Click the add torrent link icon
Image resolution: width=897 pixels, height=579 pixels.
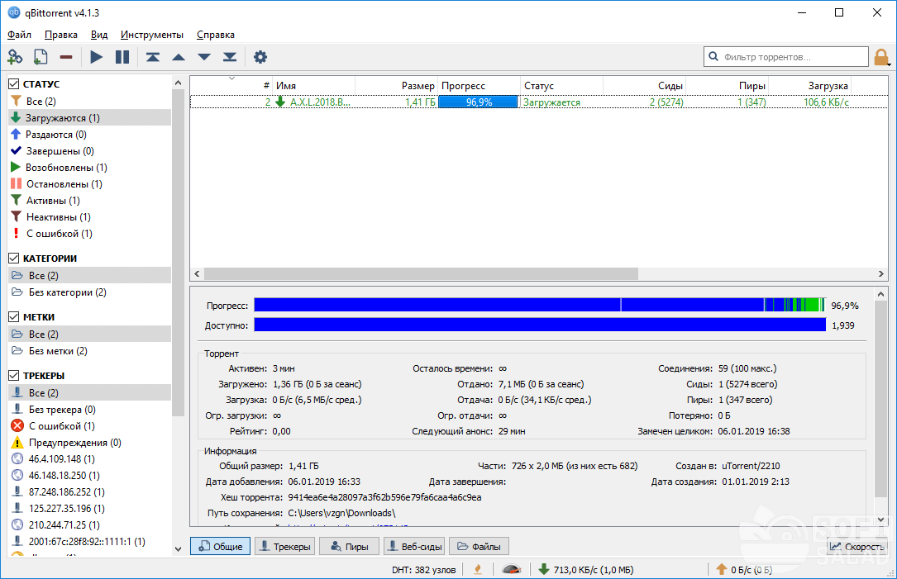click(x=15, y=57)
